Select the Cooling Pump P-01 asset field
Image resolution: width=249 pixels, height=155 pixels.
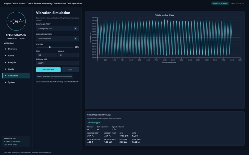(x=57, y=29)
